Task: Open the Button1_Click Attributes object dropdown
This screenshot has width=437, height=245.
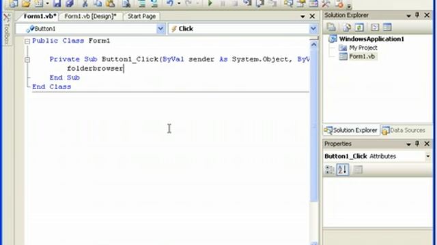Action: coord(428,157)
